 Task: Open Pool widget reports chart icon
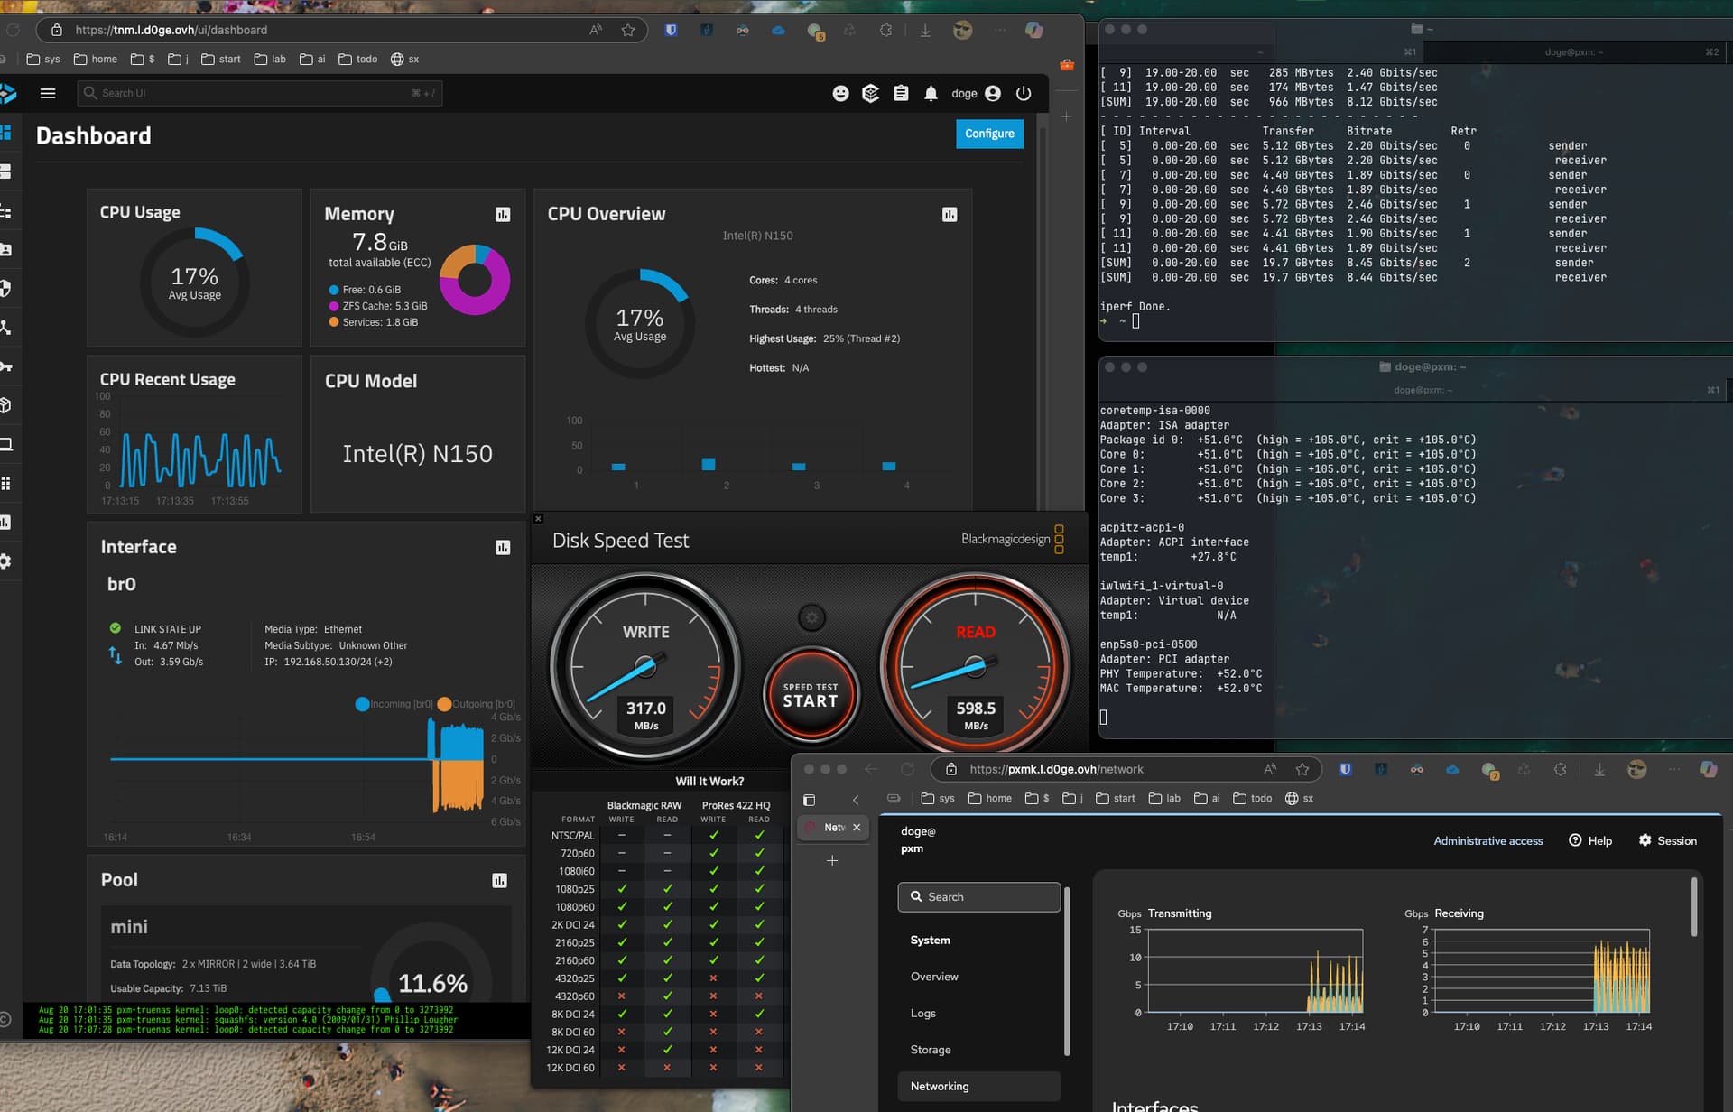(499, 880)
